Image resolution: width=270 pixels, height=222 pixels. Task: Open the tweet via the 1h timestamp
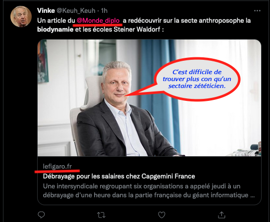pyautogui.click(x=104, y=11)
